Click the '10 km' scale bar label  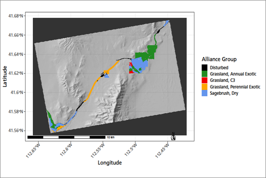pyautogui.click(x=110, y=137)
